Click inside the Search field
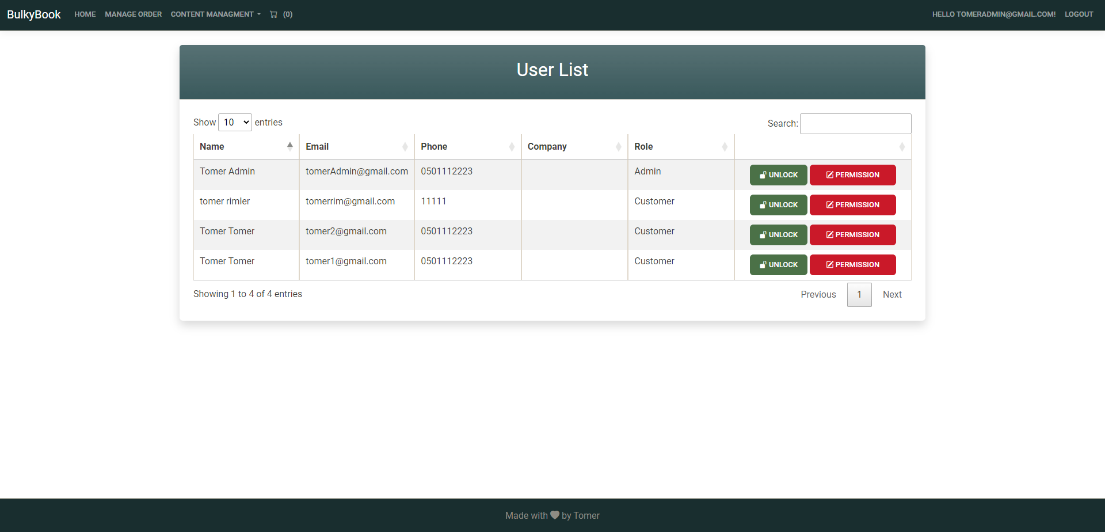Image resolution: width=1105 pixels, height=532 pixels. (855, 123)
